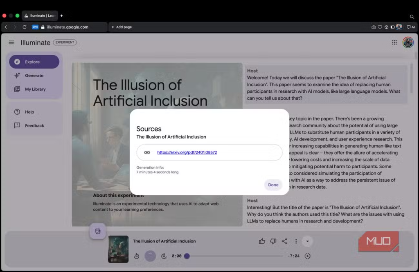This screenshot has width=419, height=272.
Task: Click the Google account avatar
Action: click(408, 42)
